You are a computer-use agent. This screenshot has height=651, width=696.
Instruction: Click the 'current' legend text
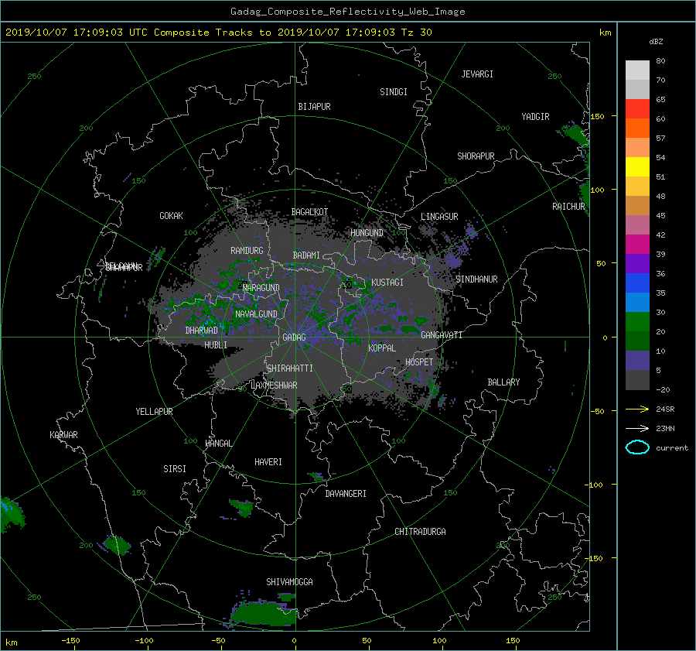pos(672,448)
